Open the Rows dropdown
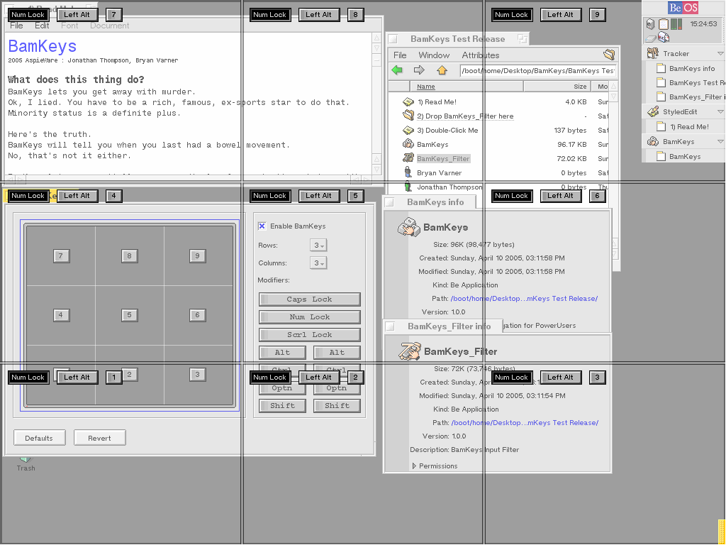 318,245
